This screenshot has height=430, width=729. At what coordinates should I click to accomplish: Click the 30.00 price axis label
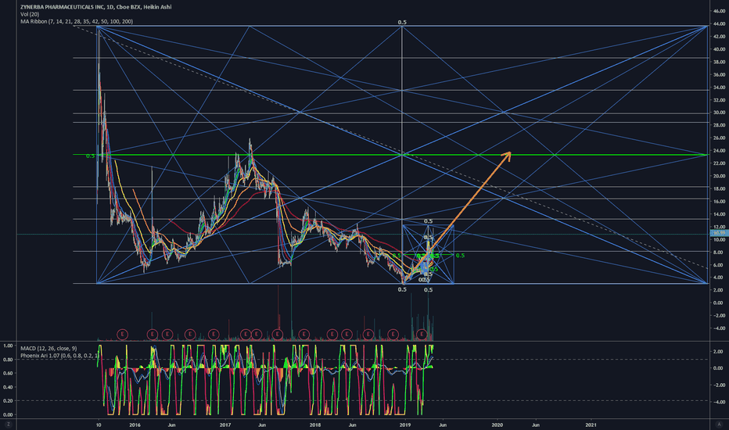pos(719,113)
